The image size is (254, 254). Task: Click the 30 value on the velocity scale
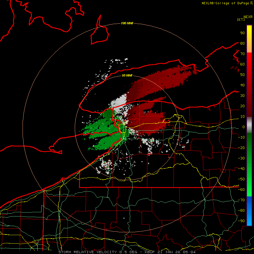tap(242, 96)
